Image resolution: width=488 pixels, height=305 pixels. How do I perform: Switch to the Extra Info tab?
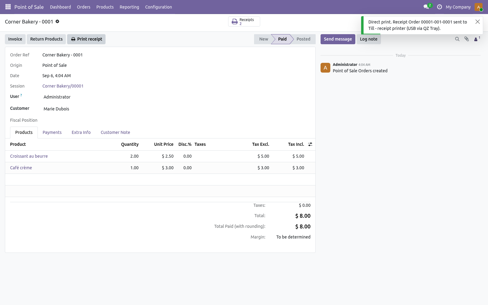pyautogui.click(x=81, y=132)
